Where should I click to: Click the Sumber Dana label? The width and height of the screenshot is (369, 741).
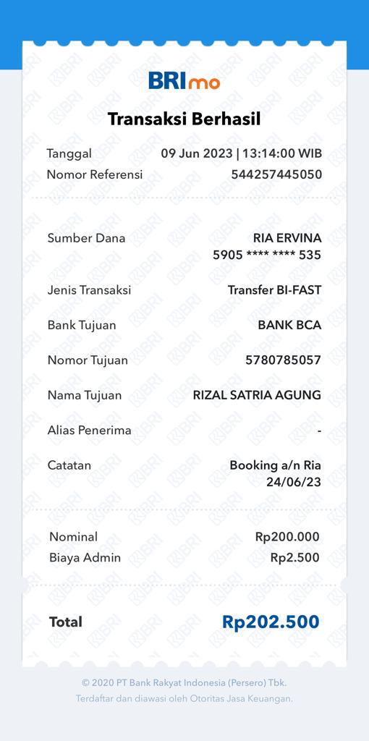[87, 237]
